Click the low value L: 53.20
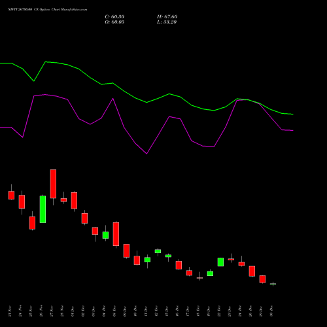327x327 pixels. pos(167,22)
